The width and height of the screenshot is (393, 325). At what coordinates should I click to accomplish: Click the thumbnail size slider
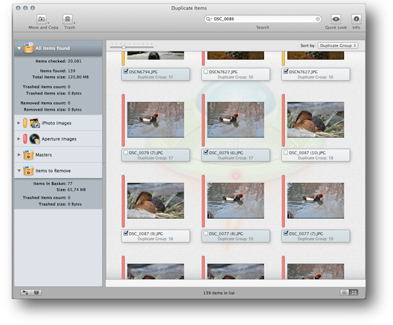pos(124,46)
